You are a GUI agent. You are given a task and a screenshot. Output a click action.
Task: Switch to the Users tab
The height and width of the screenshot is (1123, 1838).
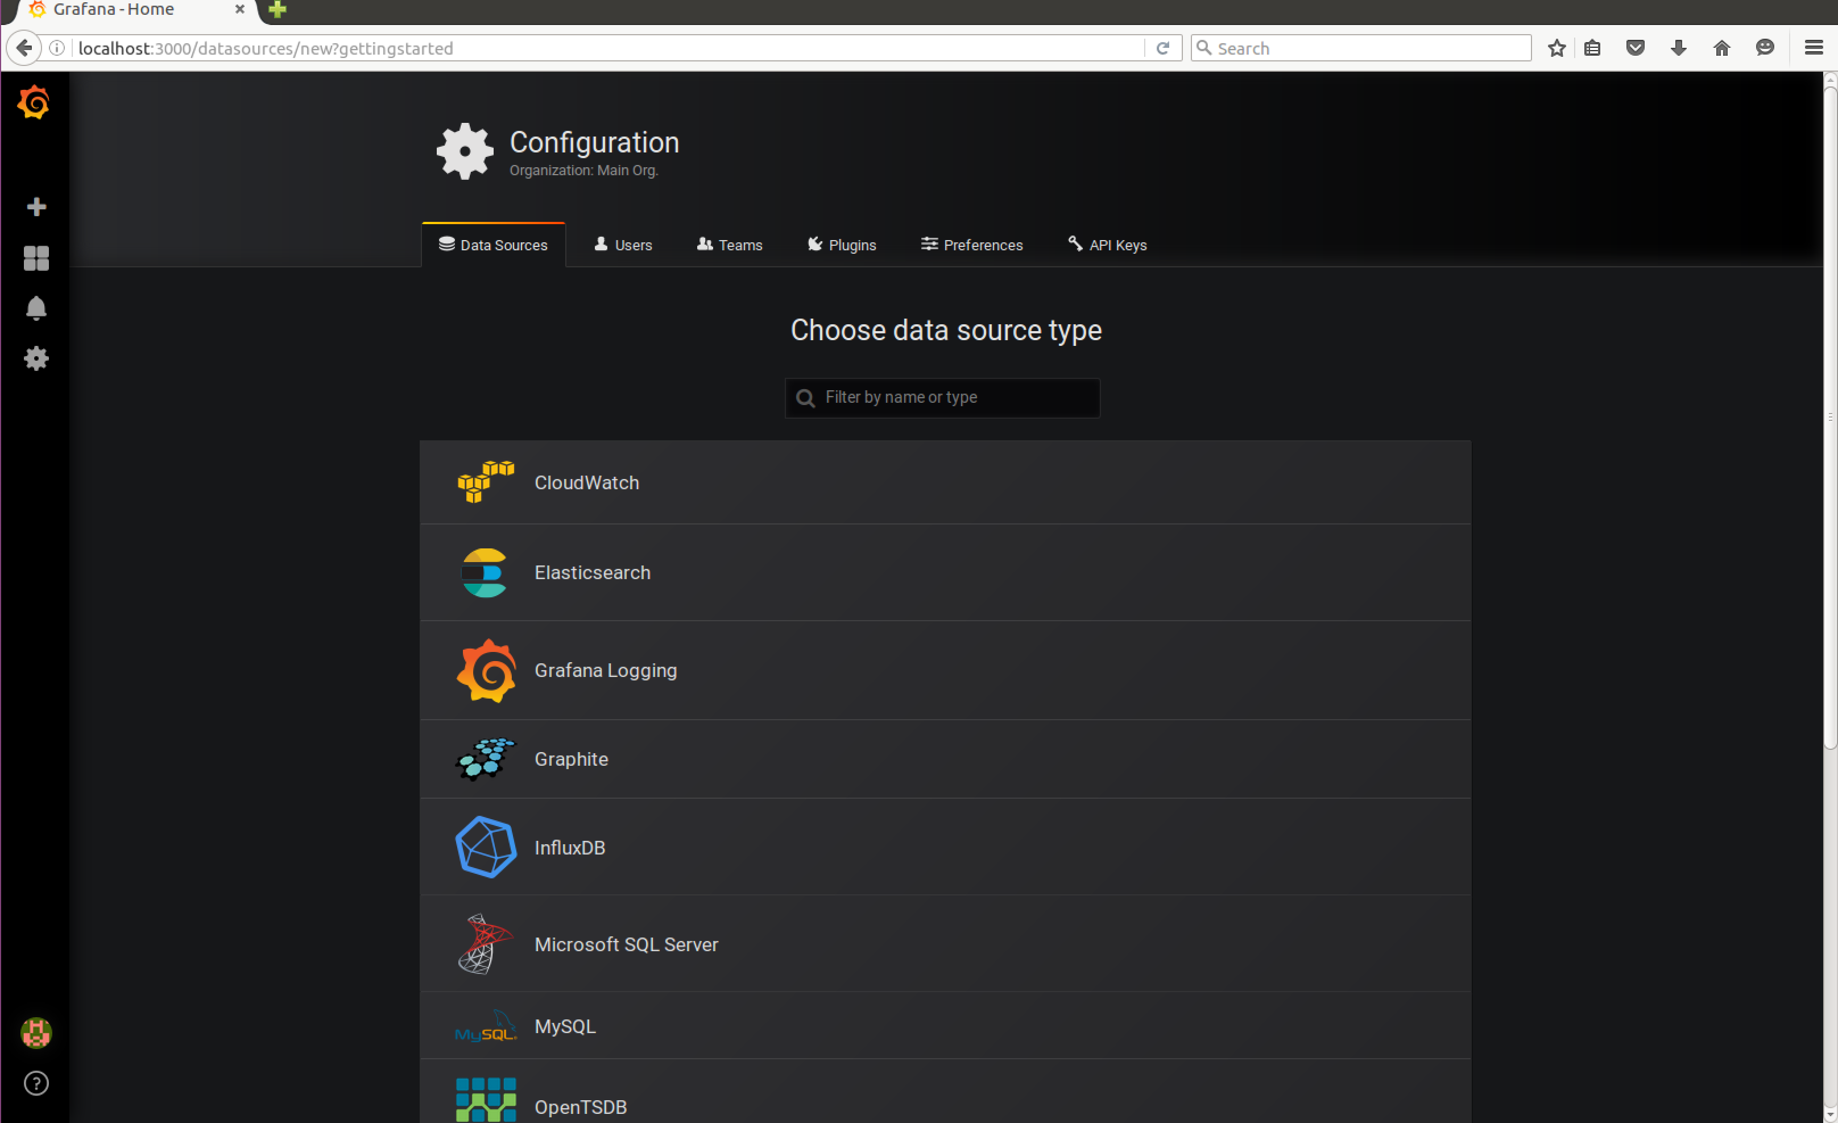pyautogui.click(x=623, y=245)
